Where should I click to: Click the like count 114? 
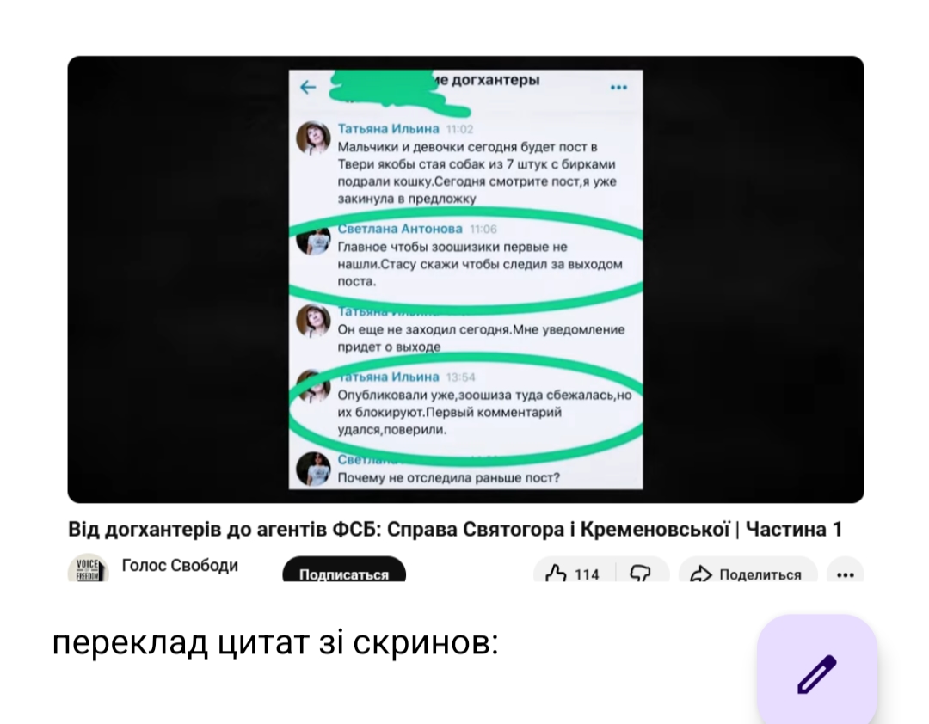click(587, 574)
